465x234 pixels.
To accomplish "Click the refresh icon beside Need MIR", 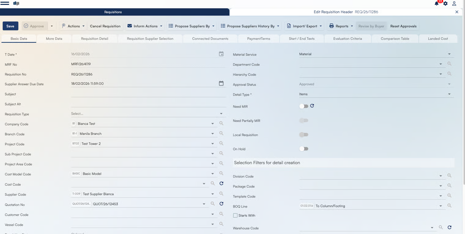I will (x=312, y=106).
